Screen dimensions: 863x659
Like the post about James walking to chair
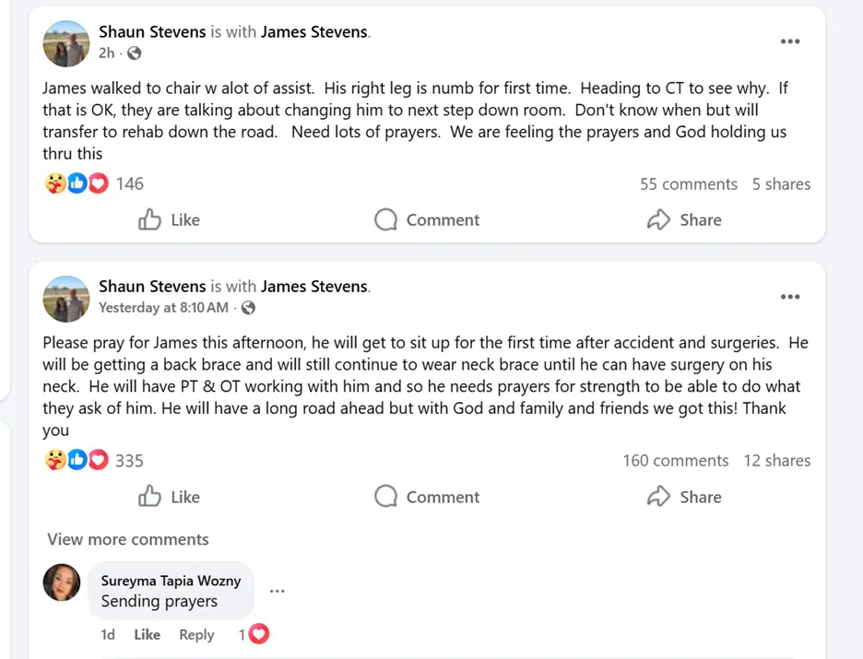point(169,219)
